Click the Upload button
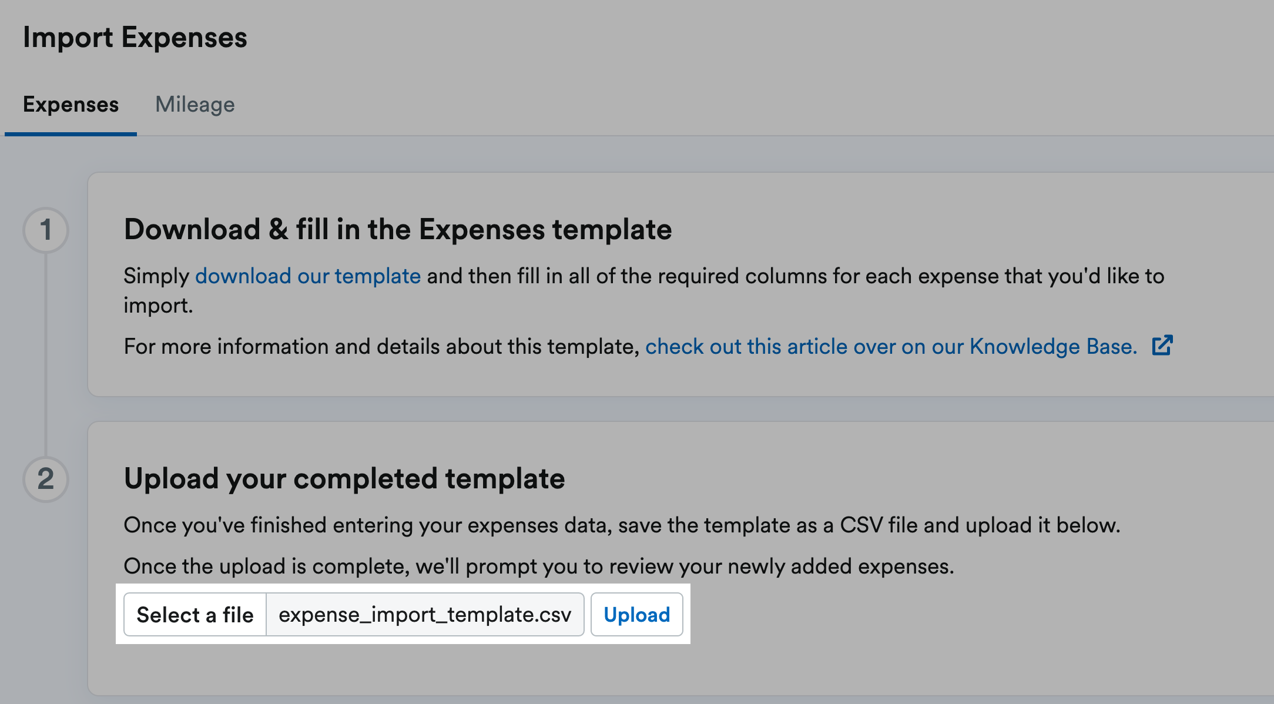 click(x=637, y=615)
